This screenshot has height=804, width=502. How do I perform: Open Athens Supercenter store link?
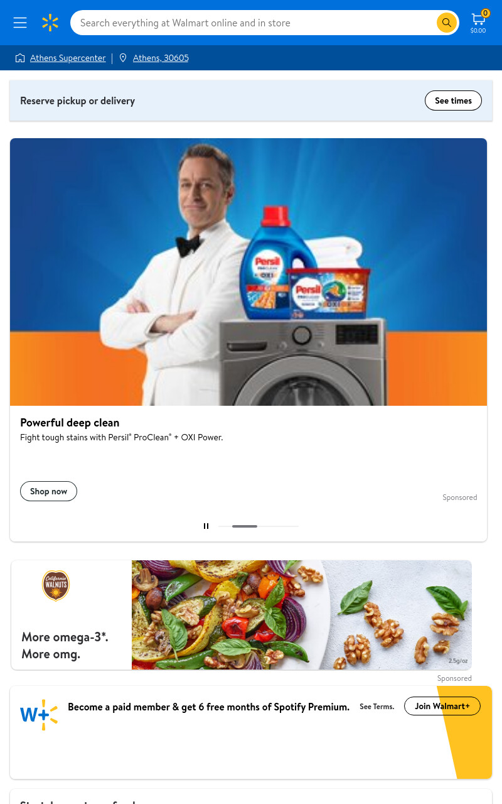pos(68,58)
